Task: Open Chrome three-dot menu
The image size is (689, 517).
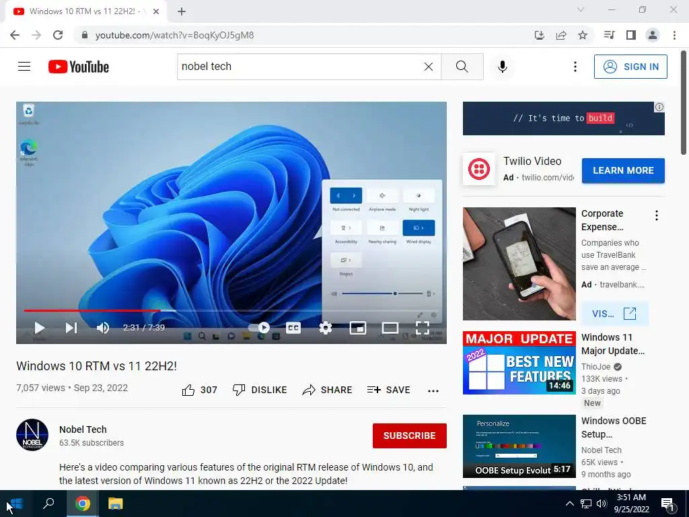Action: click(674, 35)
